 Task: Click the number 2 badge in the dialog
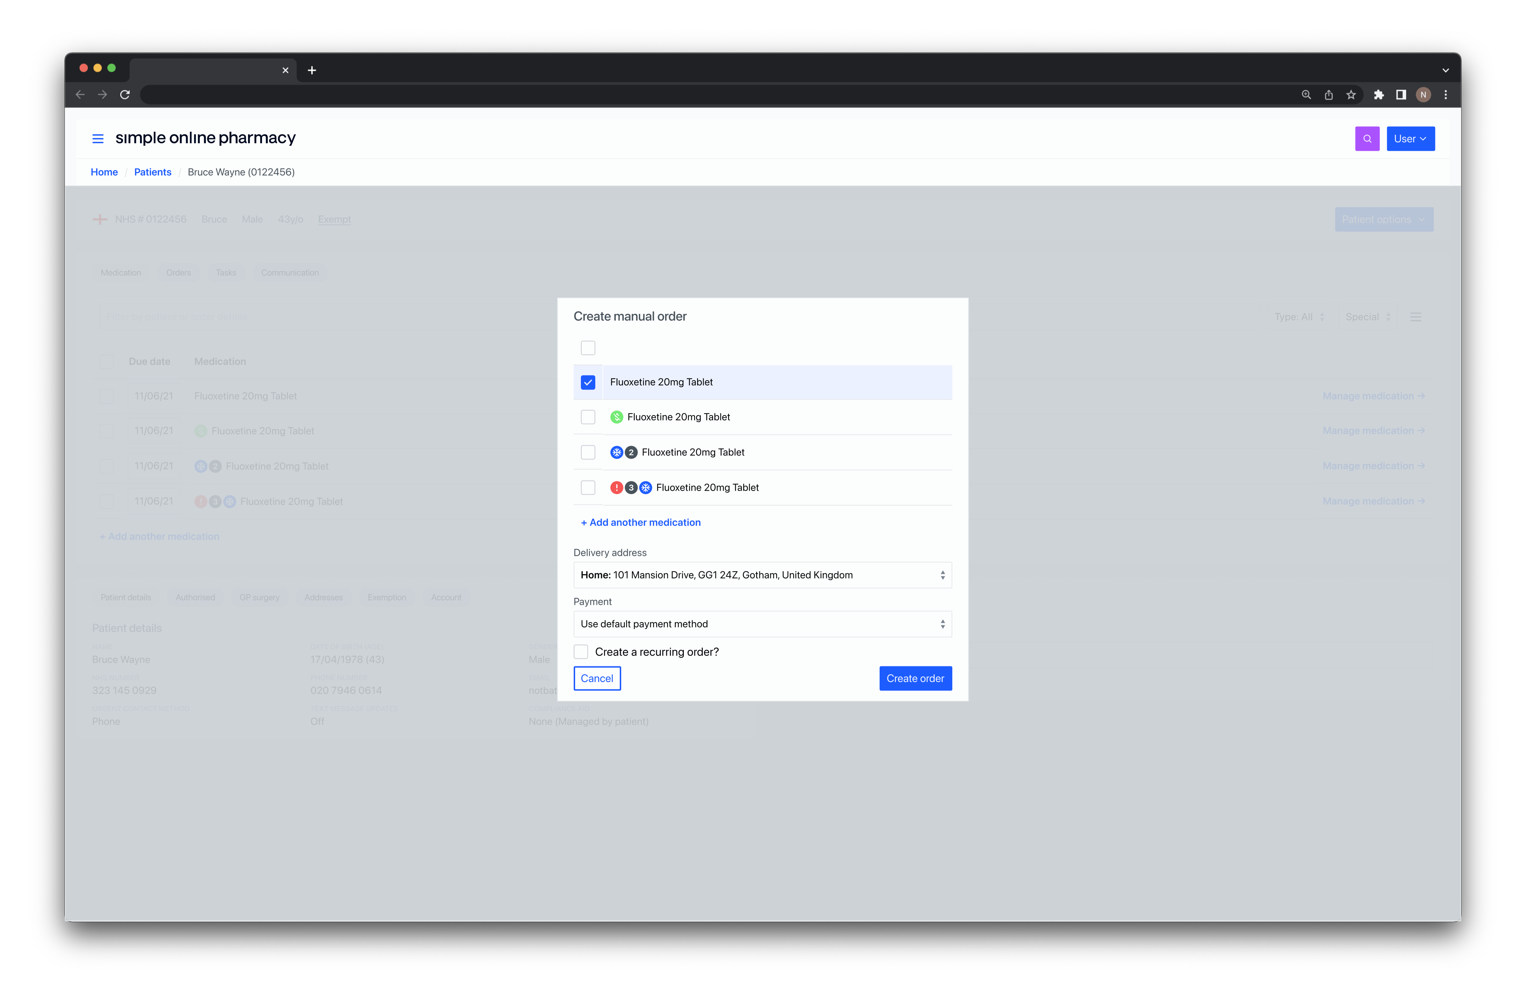coord(631,453)
